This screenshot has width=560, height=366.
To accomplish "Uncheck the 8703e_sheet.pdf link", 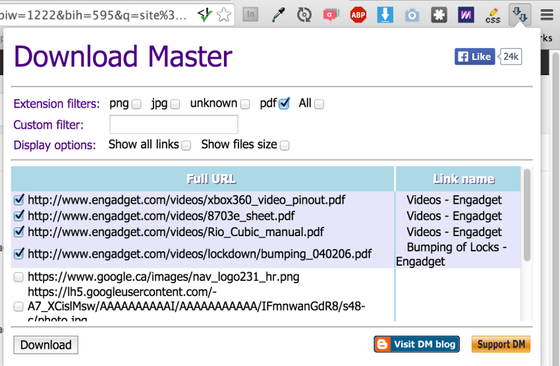I will tap(19, 216).
